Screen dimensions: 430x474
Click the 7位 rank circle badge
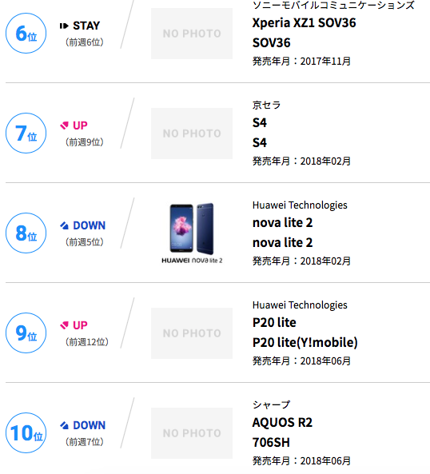(x=26, y=133)
